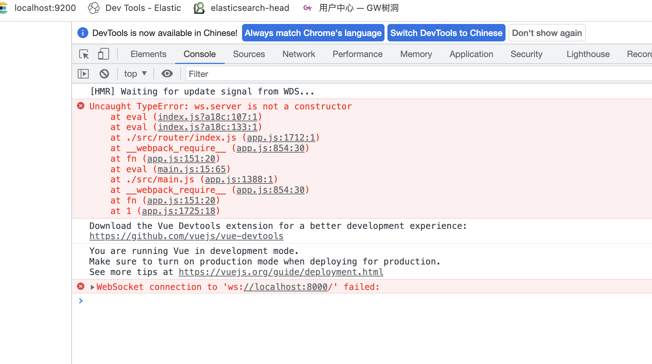Click the console prompt to type a command
The width and height of the screenshot is (652, 364).
pyautogui.click(x=145, y=301)
